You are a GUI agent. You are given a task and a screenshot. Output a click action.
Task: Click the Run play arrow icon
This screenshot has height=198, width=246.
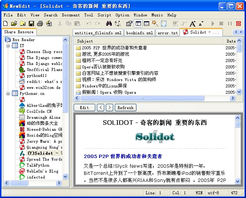(213, 24)
